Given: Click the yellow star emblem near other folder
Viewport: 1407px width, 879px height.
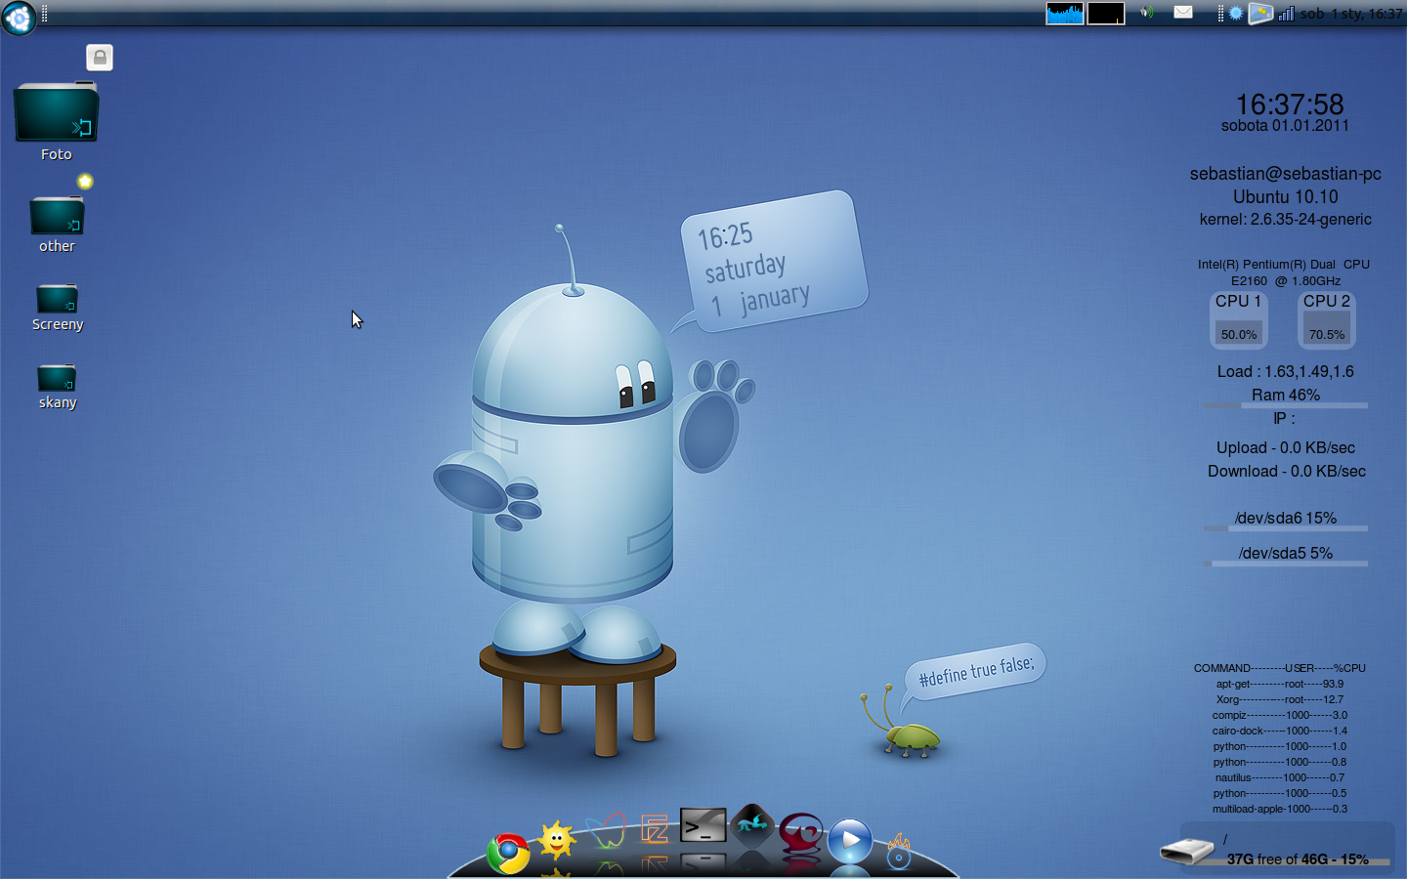Looking at the screenshot, I should tap(85, 182).
